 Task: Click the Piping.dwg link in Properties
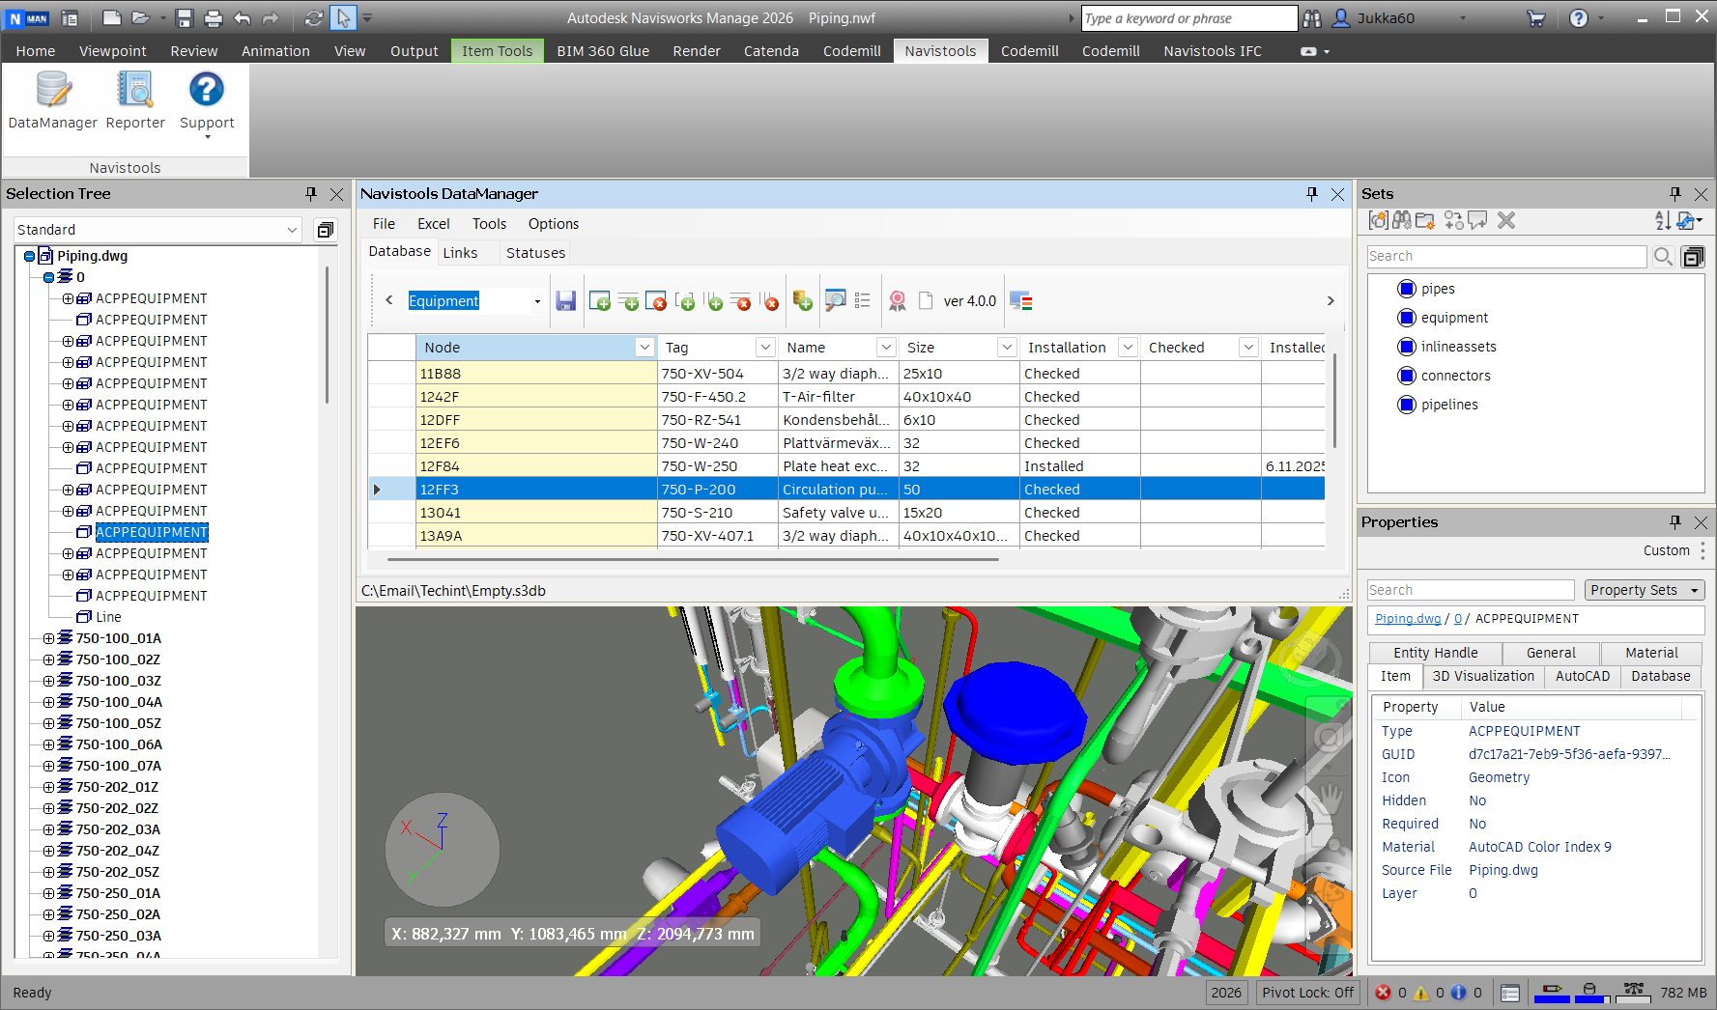pos(1407,619)
